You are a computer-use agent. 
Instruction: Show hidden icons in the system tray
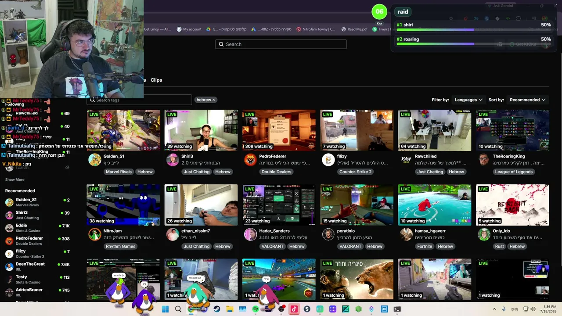coord(494,309)
